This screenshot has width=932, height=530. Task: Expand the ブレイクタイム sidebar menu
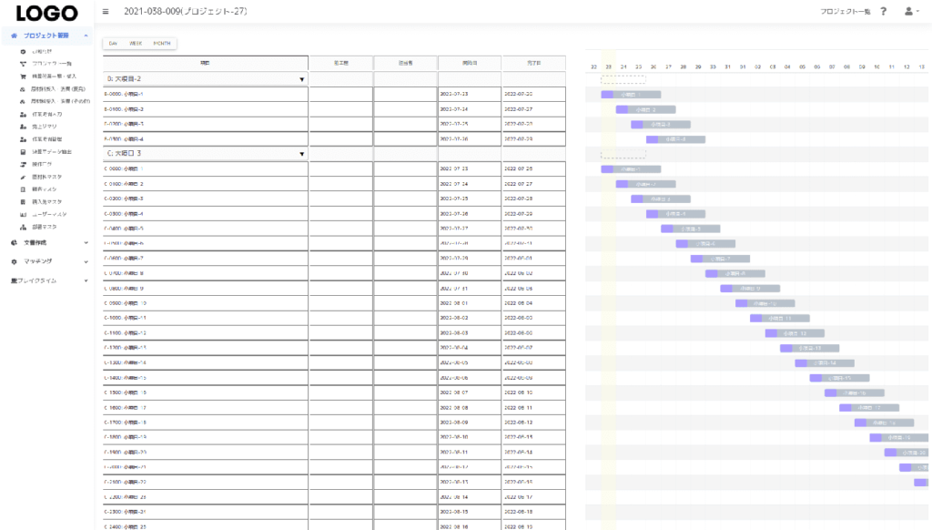[x=86, y=280]
